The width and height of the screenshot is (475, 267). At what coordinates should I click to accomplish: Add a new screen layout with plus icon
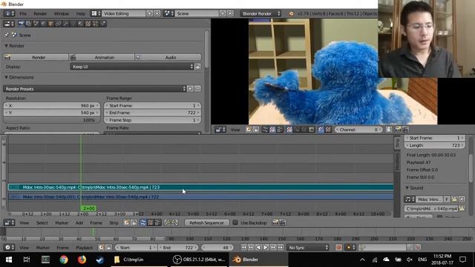[150, 13]
